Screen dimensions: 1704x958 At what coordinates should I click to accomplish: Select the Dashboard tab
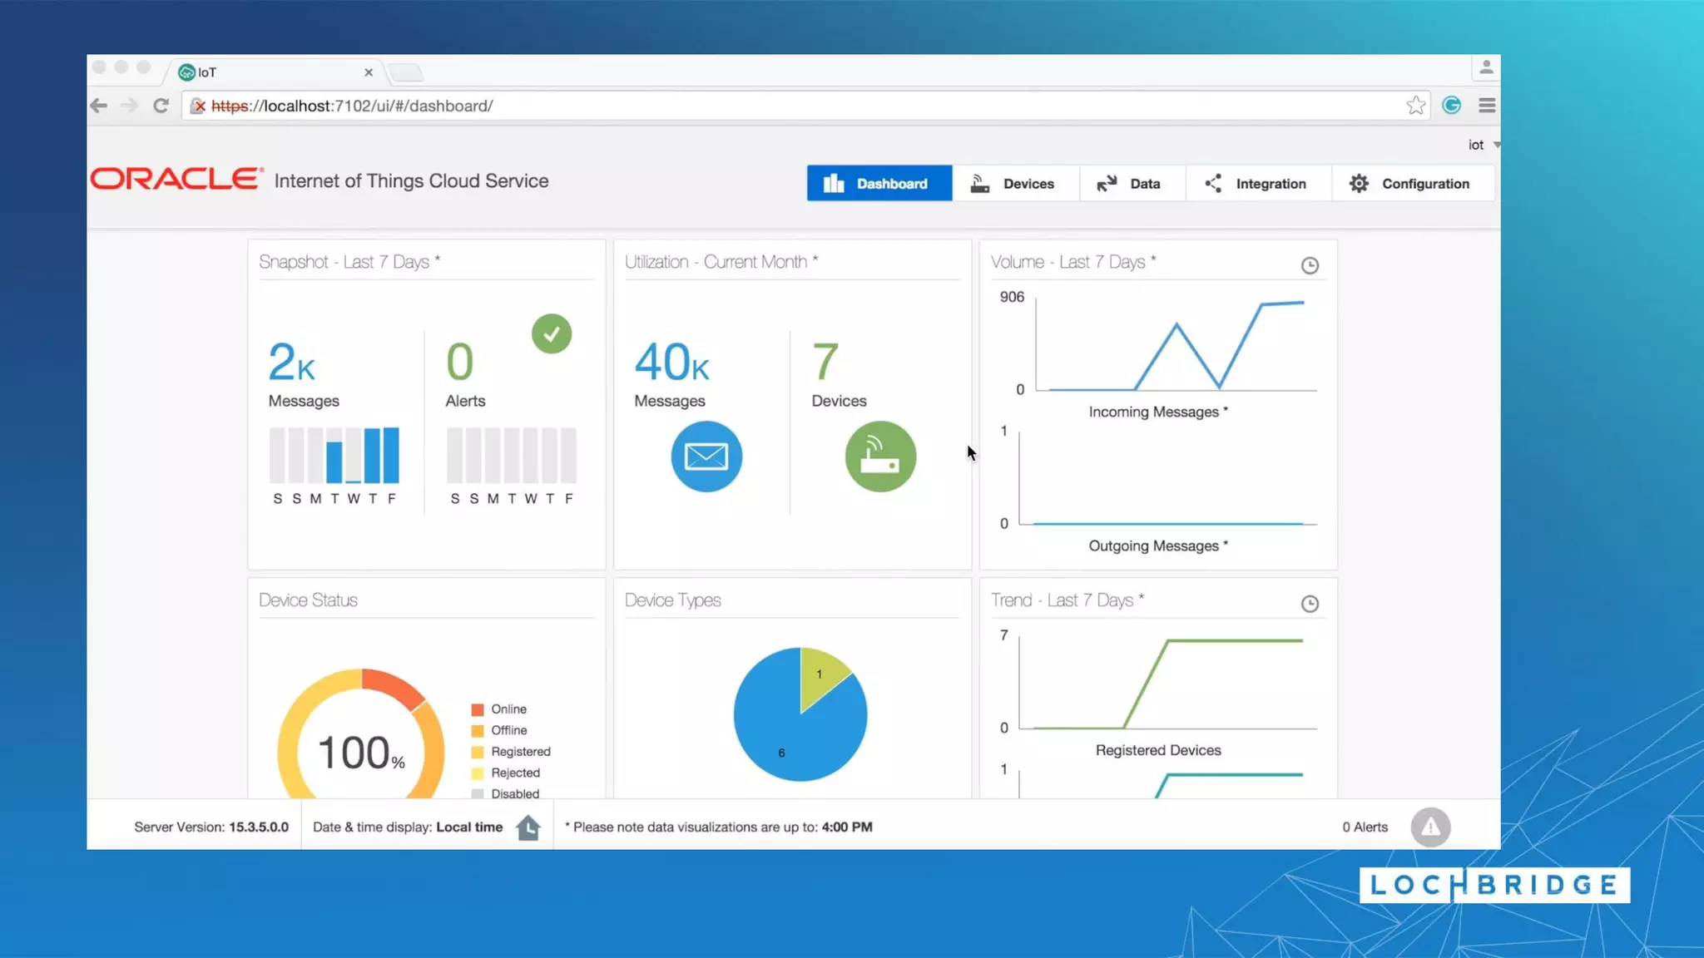pos(879,184)
